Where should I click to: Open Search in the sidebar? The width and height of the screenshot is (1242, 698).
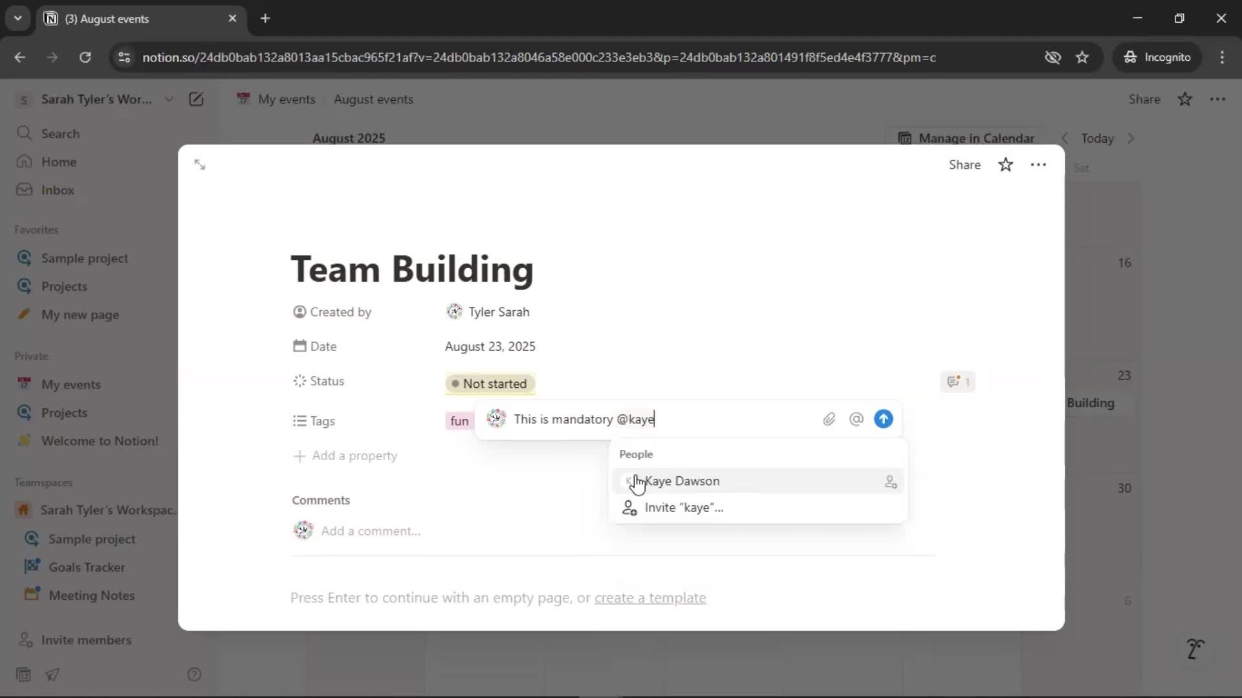(60, 134)
